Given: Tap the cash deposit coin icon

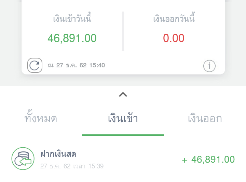Looking at the screenshot, I should pyautogui.click(x=23, y=159).
